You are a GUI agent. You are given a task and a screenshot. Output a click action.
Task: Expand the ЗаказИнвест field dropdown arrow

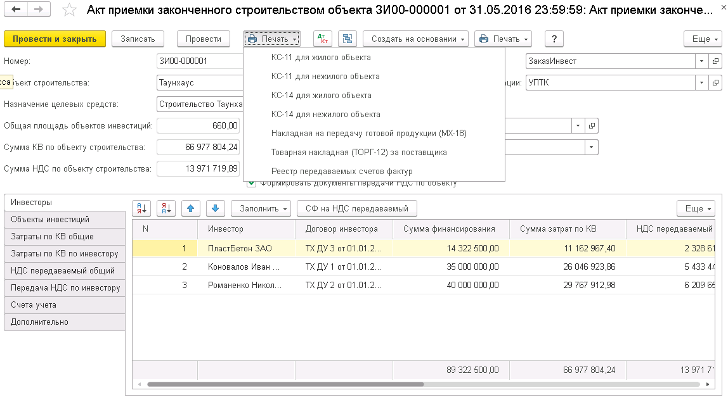pyautogui.click(x=701, y=61)
